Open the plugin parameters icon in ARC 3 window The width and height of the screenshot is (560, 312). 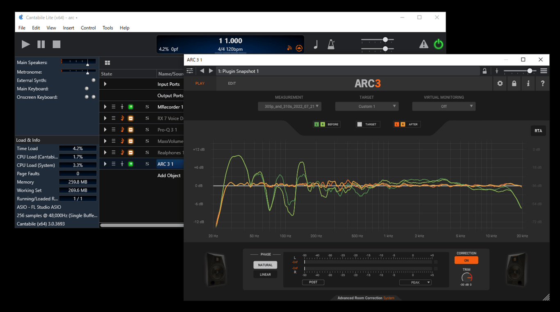[190, 71]
